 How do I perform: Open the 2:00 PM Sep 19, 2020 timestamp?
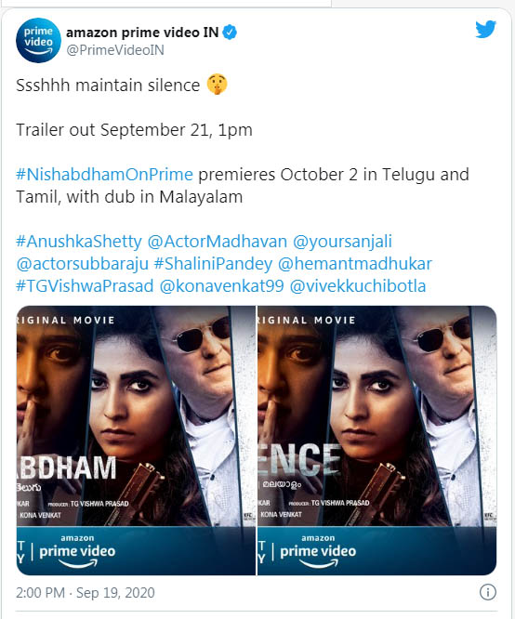(x=86, y=593)
